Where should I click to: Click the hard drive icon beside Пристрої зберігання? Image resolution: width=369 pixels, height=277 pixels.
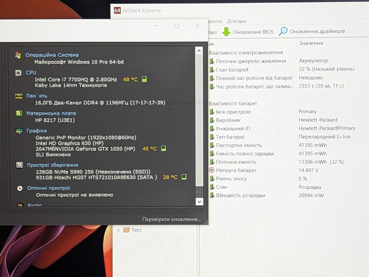tap(20, 165)
